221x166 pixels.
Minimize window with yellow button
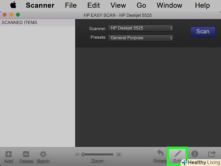pos(11,15)
